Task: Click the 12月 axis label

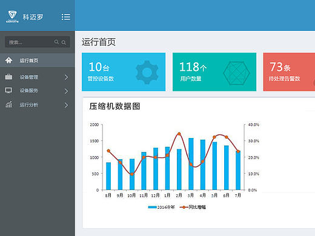Action: click(155, 195)
